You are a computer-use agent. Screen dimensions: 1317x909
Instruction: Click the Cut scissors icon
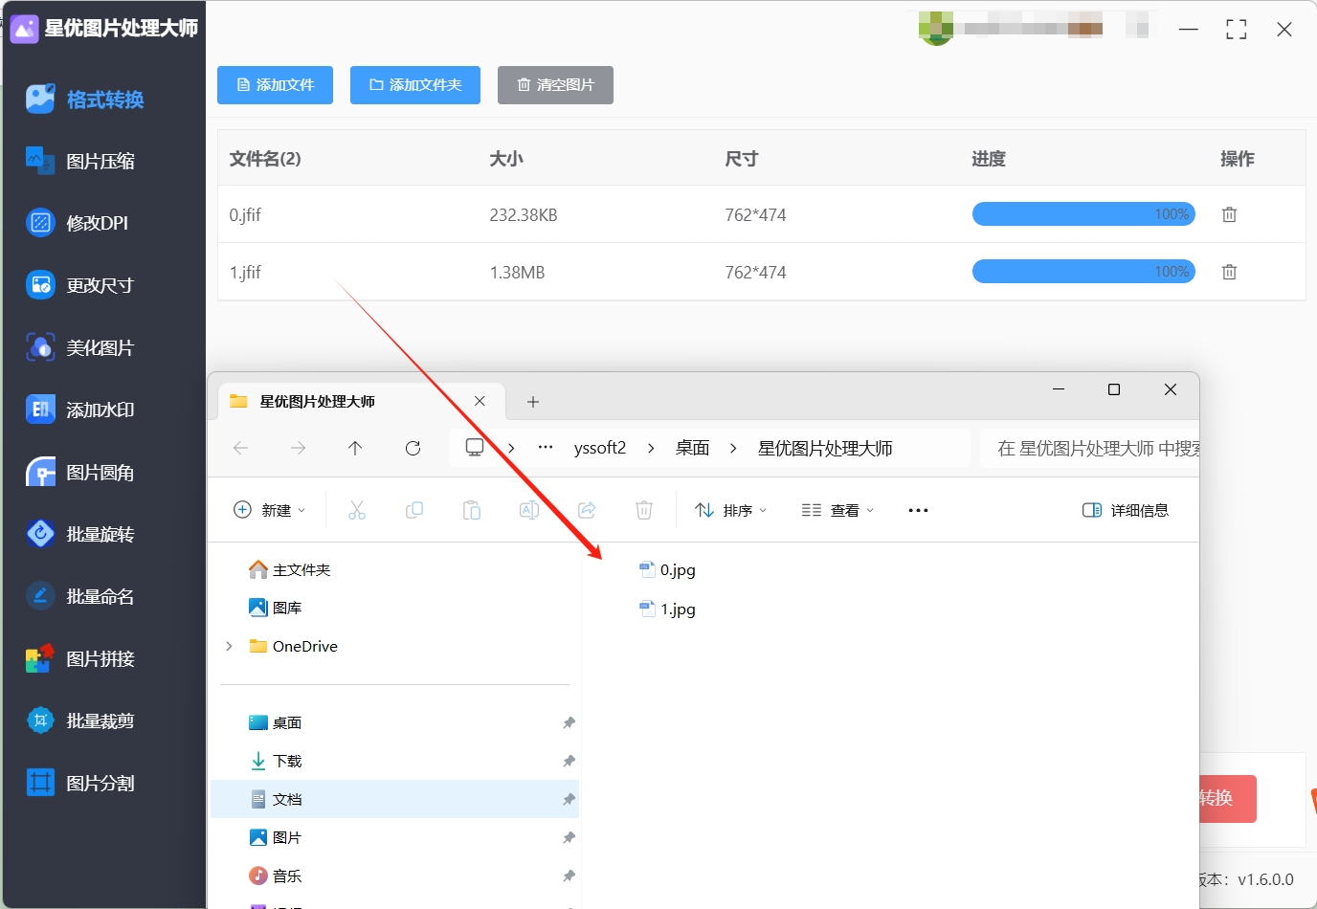point(357,510)
